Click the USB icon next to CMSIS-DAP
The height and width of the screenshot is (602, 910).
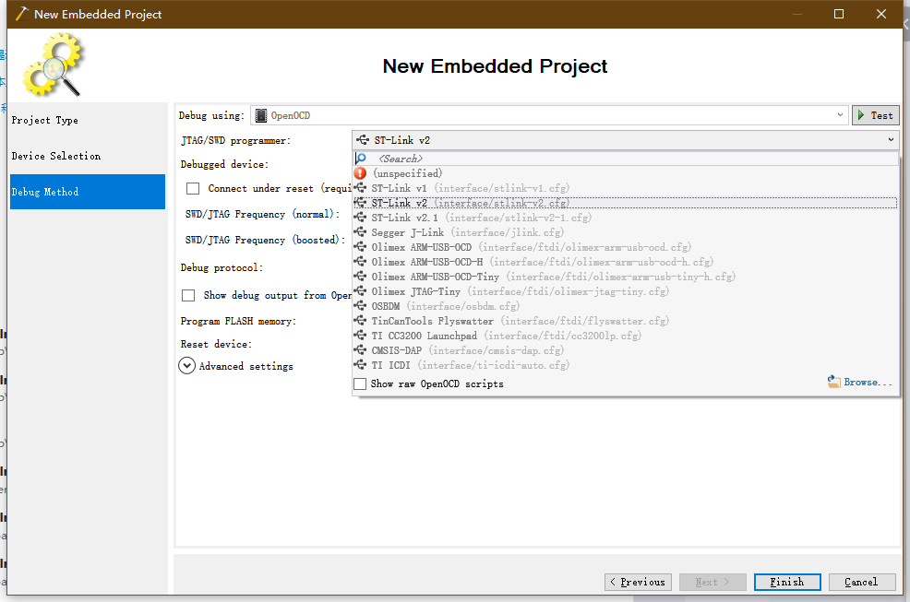(x=361, y=350)
